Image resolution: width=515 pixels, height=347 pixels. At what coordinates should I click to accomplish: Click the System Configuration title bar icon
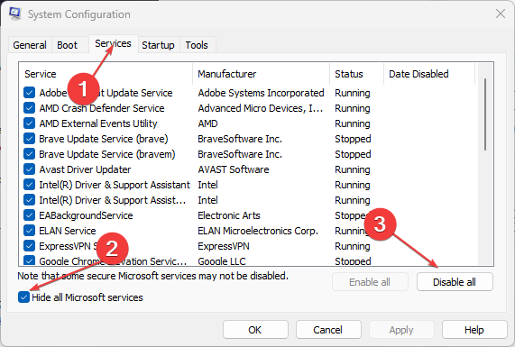click(x=14, y=14)
